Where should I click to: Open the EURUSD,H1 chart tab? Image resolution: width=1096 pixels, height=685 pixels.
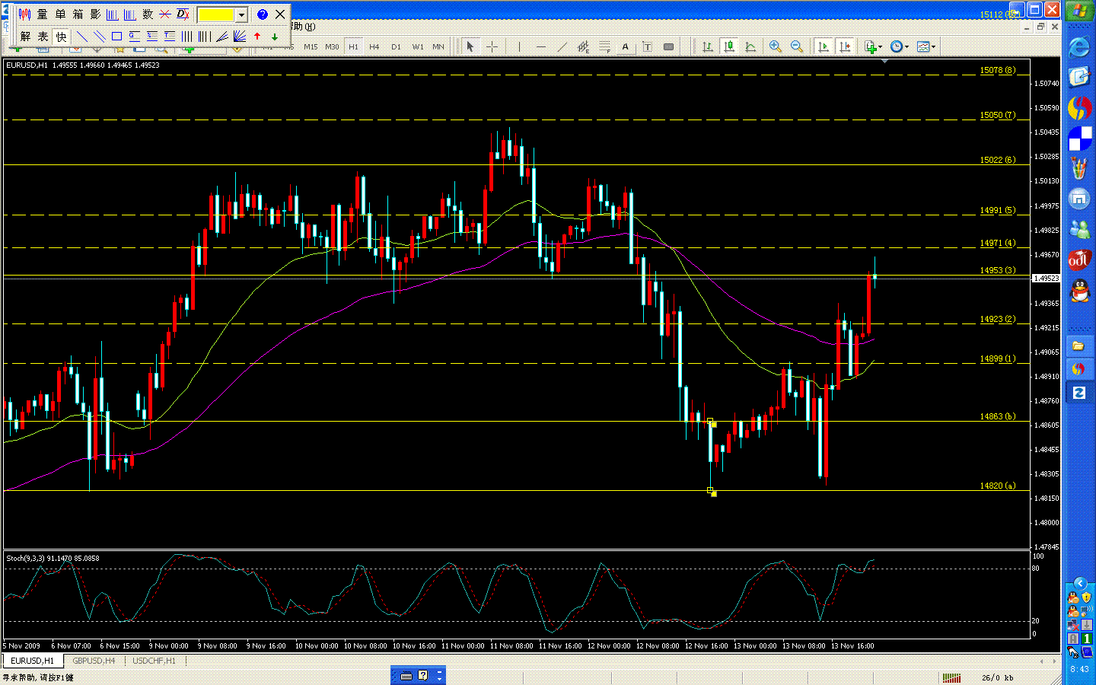[33, 661]
